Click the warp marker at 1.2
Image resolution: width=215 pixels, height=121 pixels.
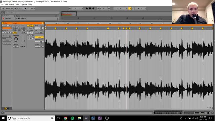(56, 28)
